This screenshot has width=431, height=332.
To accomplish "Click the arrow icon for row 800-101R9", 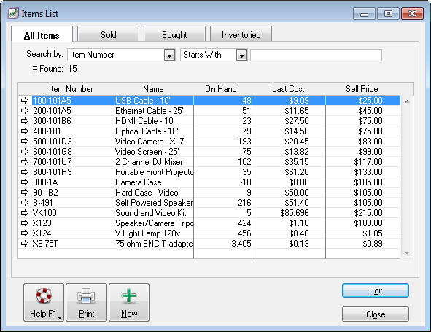I will point(25,172).
